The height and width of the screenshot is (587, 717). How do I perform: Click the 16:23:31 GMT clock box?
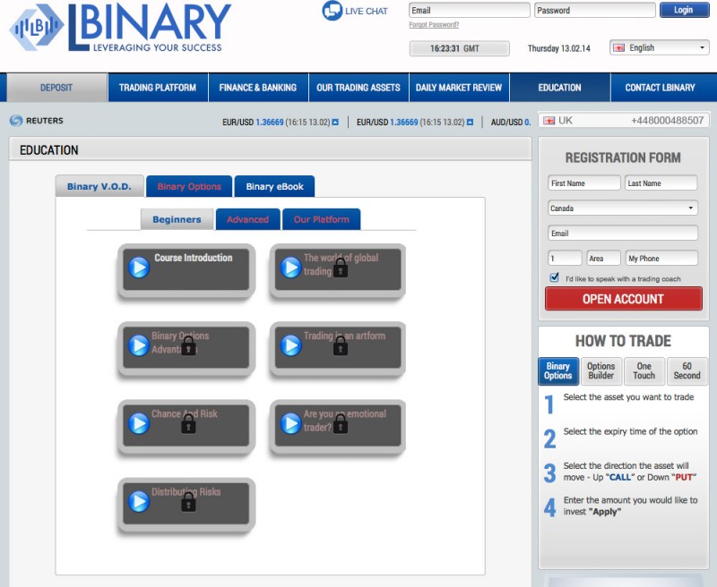point(460,48)
